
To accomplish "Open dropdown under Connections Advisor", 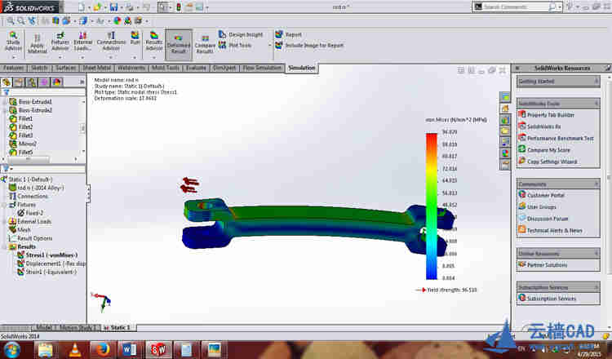I will click(111, 57).
